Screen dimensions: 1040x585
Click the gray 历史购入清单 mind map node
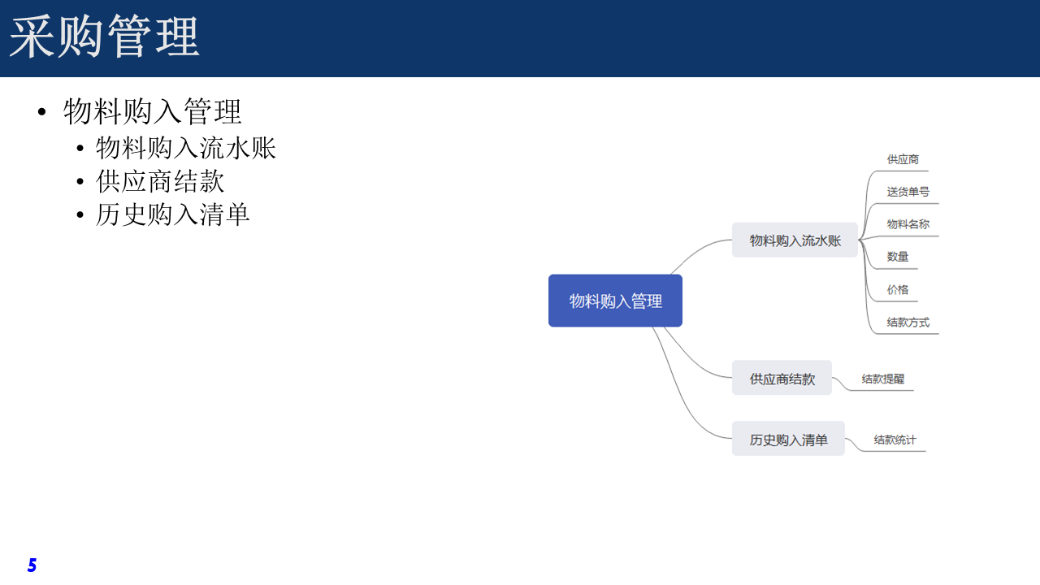pos(788,440)
